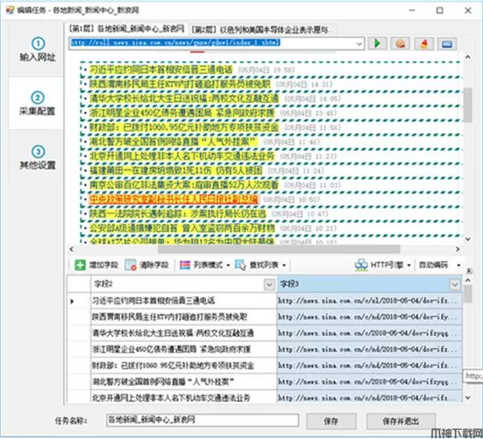483x439 pixels.
Task: Click the 列表模式 list mode icon
Action: (185, 265)
